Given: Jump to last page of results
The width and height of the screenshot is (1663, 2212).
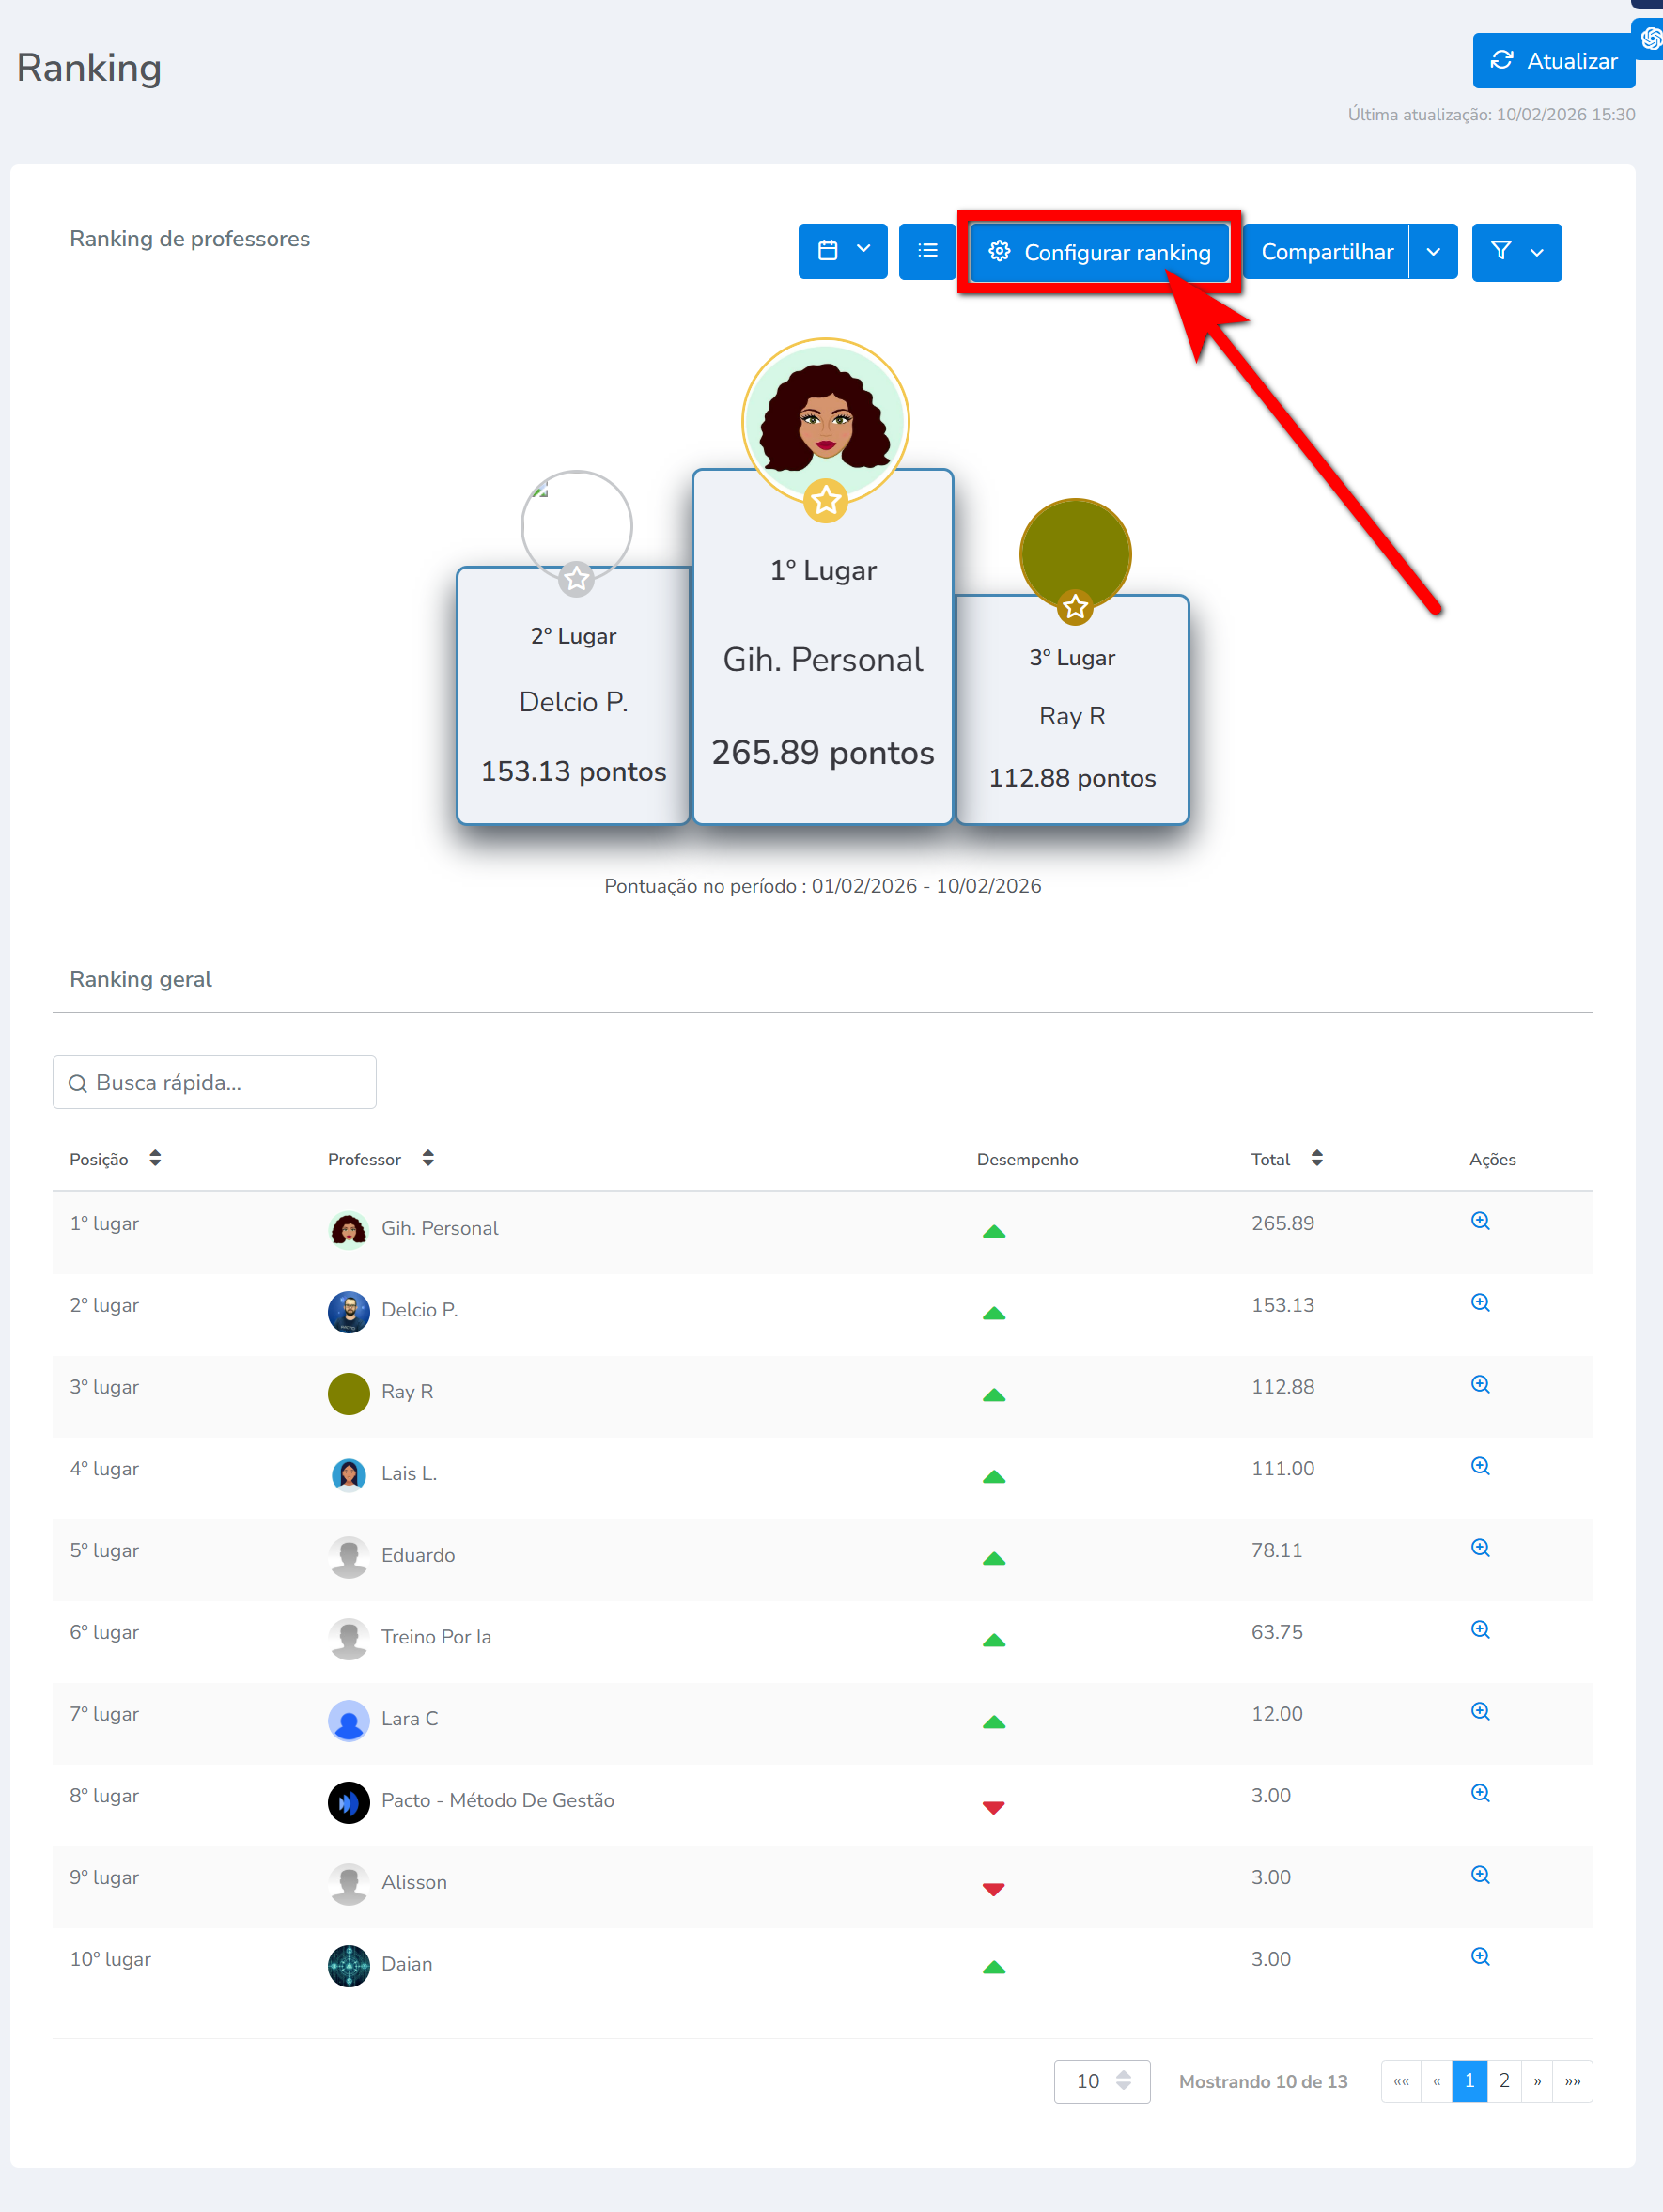Looking at the screenshot, I should 1572,2081.
